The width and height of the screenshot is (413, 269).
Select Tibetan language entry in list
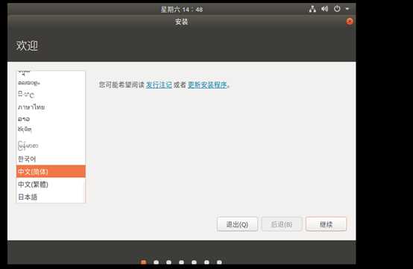51,130
